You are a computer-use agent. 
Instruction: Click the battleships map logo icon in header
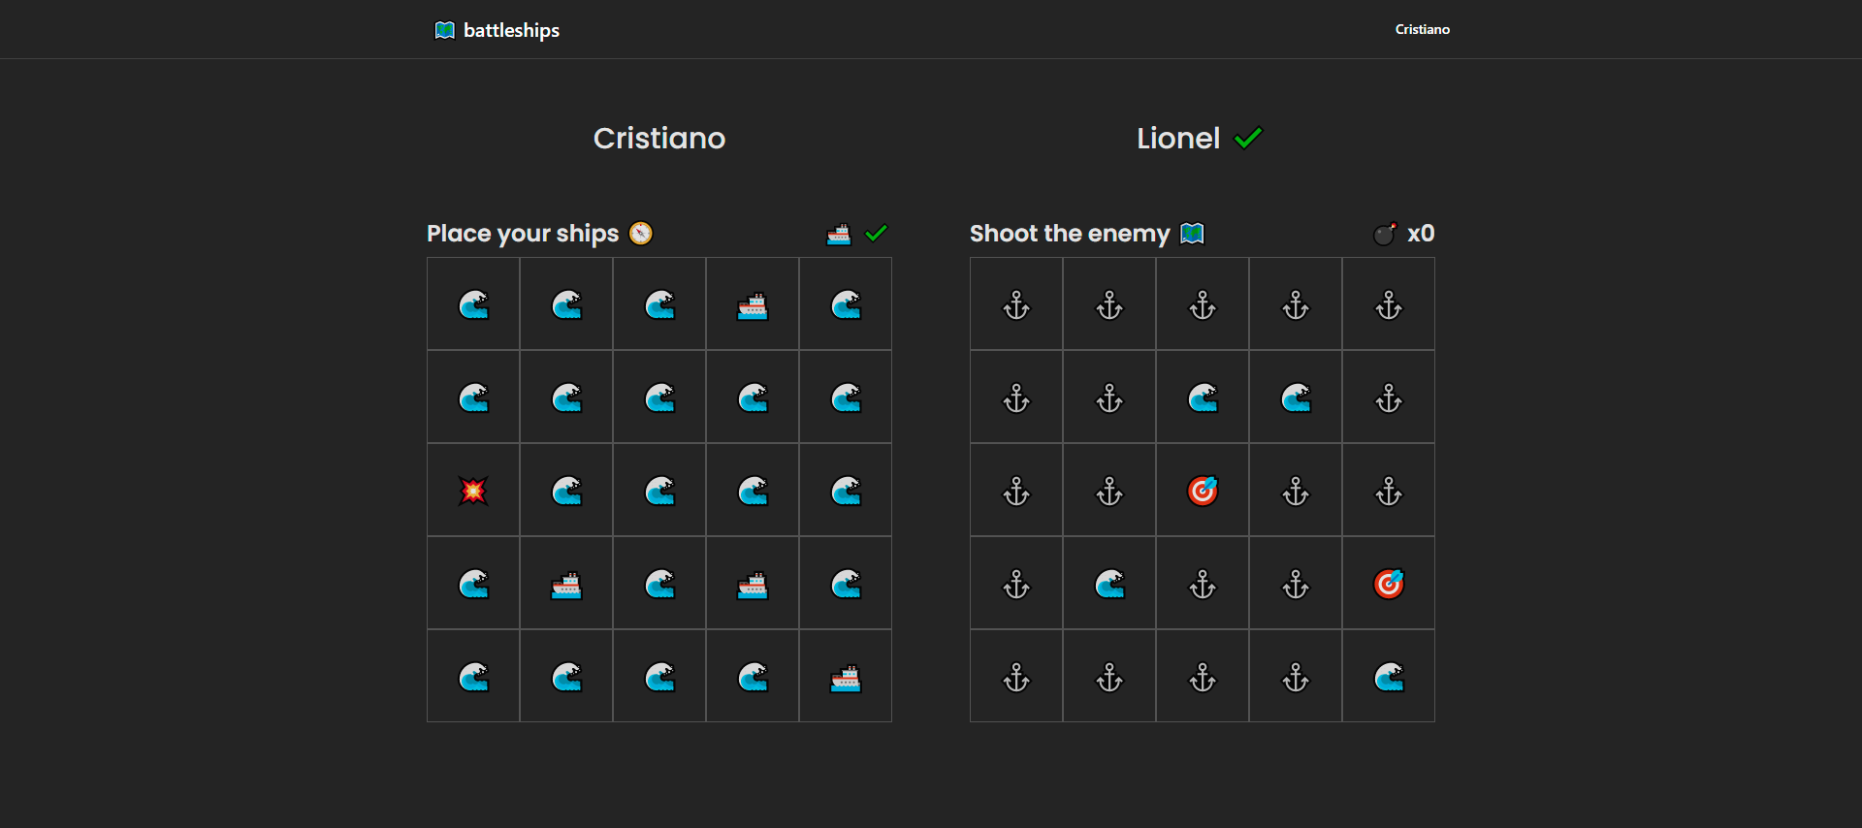click(444, 30)
